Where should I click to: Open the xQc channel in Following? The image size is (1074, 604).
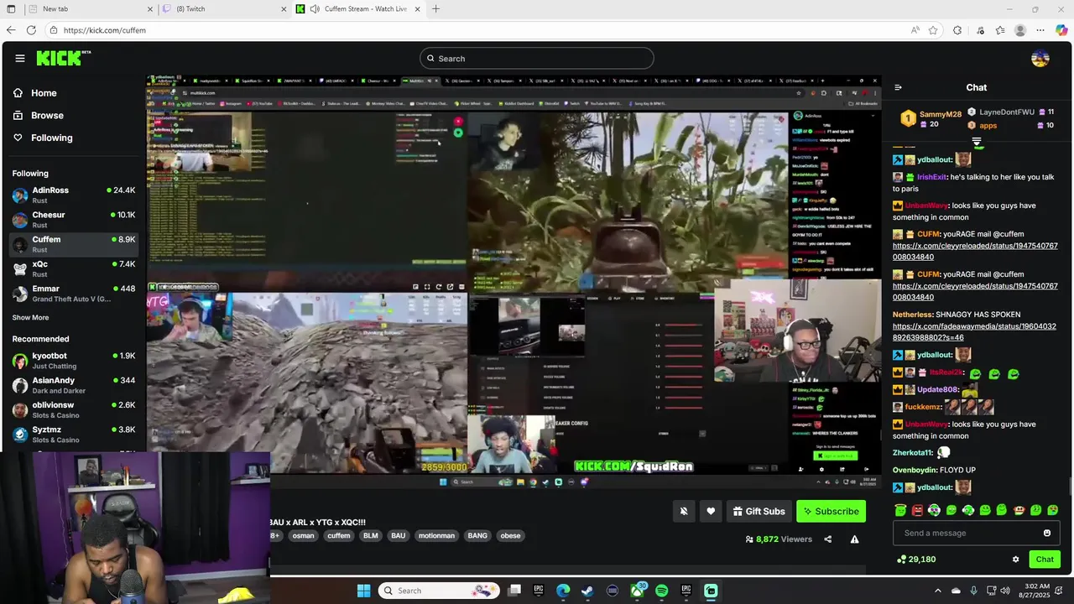click(74, 268)
